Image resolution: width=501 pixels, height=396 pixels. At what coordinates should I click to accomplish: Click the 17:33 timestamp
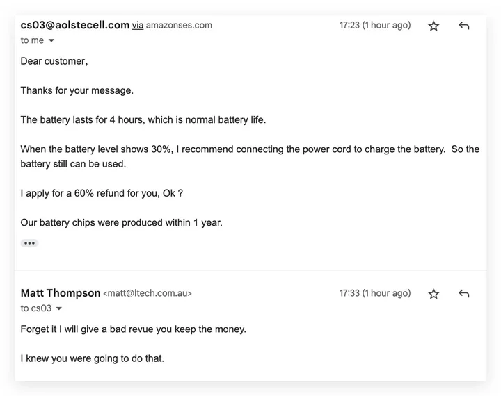pos(375,293)
